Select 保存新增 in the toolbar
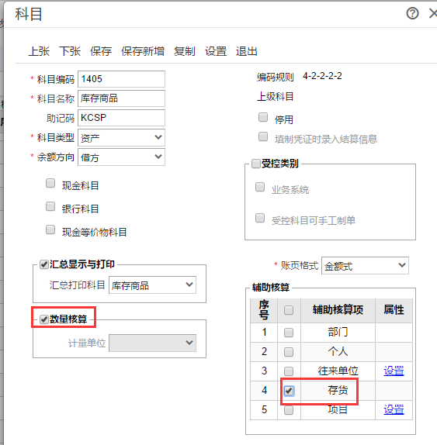The image size is (437, 445). coord(143,51)
